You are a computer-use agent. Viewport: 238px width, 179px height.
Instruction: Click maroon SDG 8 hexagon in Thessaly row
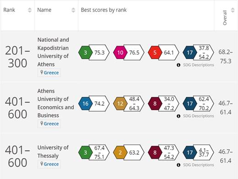pos(155,152)
